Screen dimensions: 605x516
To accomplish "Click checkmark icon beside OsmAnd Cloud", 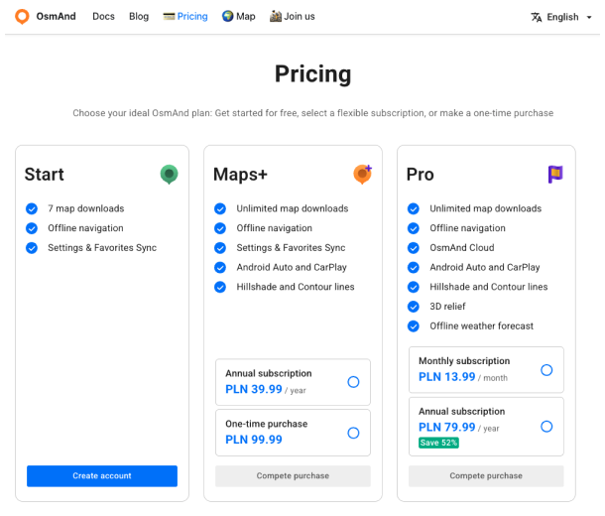I will 415,248.
